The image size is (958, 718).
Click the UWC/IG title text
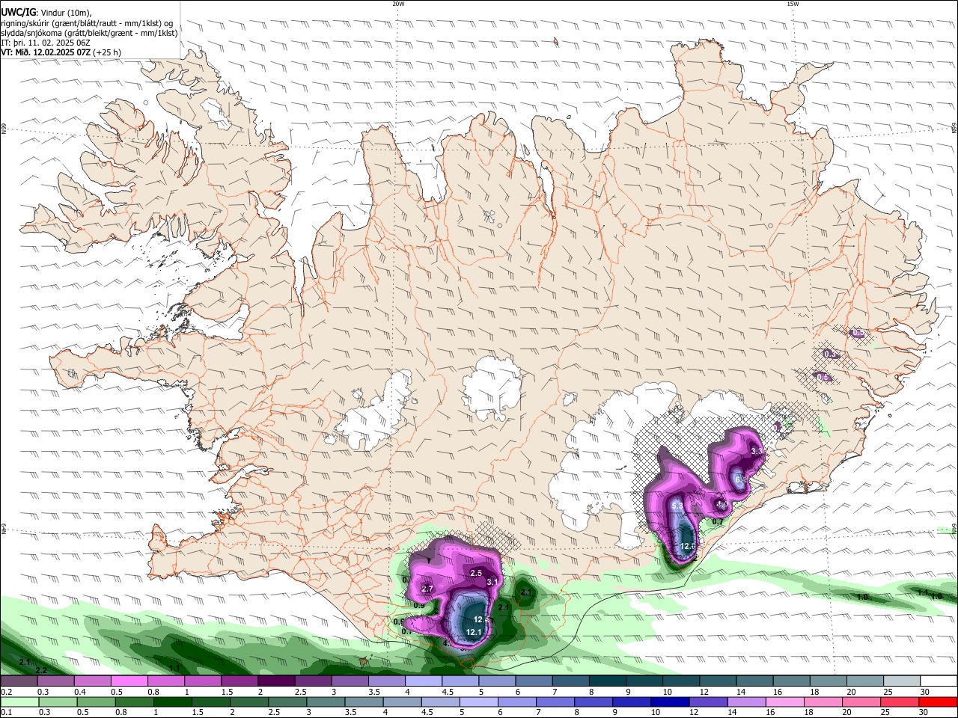[17, 13]
